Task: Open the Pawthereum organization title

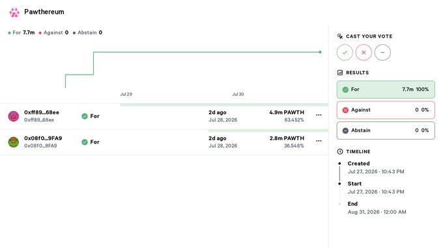Action: point(44,12)
